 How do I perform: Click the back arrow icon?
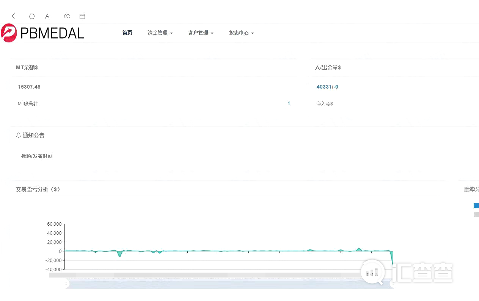coord(14,16)
